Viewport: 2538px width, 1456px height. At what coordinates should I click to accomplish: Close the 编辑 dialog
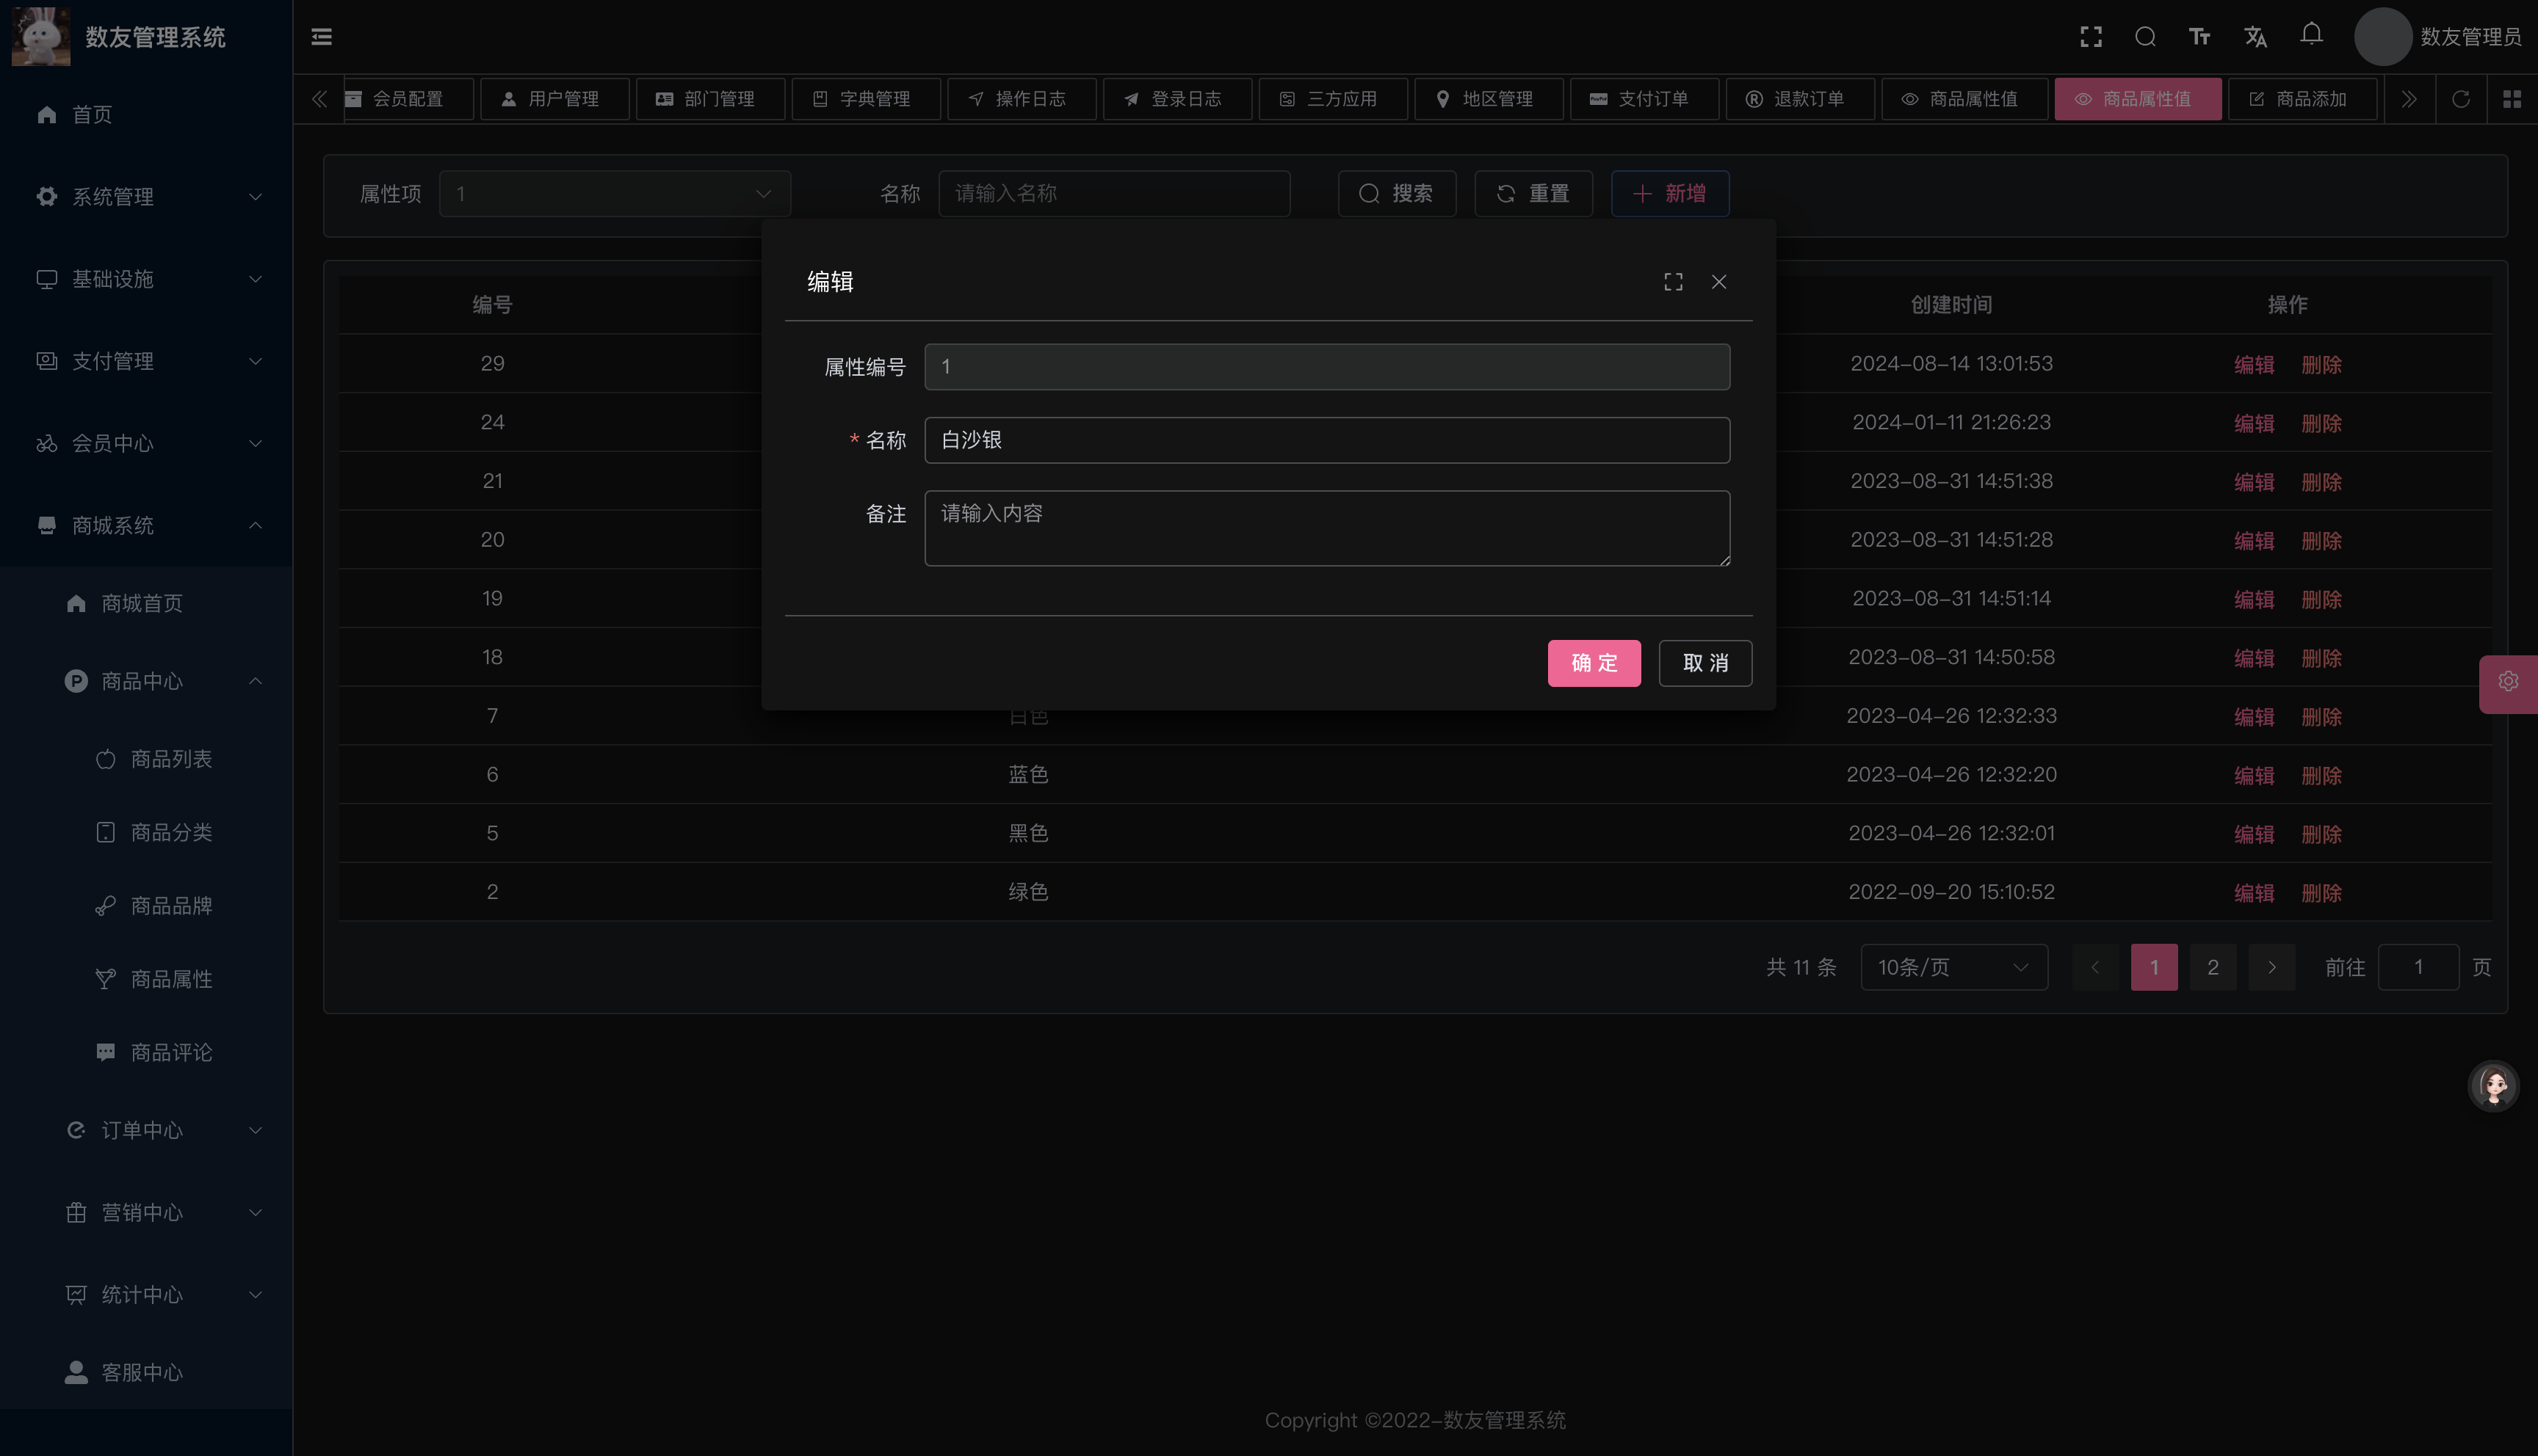click(1718, 282)
